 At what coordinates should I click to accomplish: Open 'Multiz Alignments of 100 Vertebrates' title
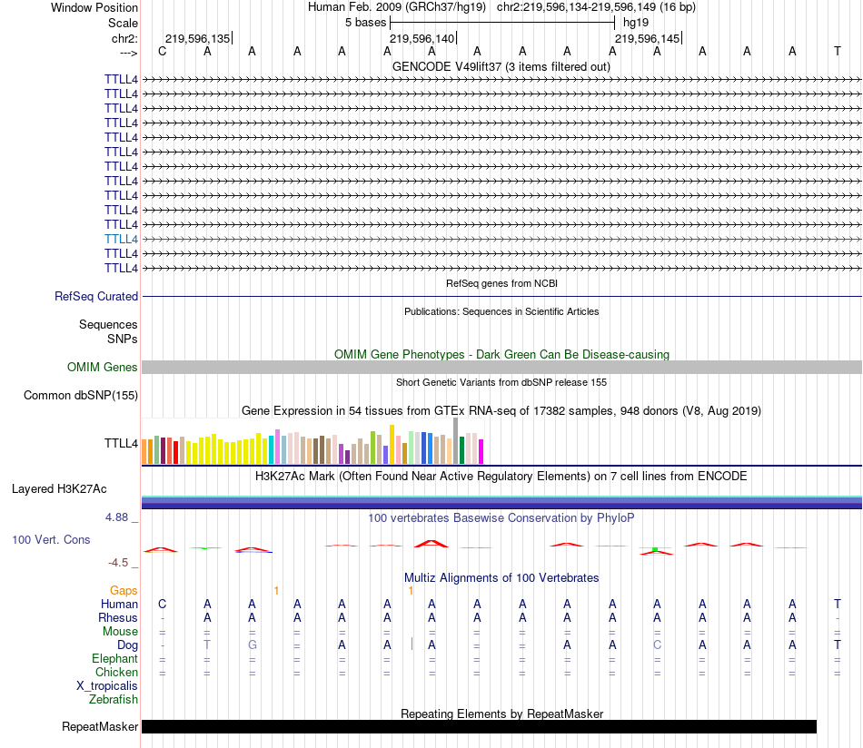point(501,577)
